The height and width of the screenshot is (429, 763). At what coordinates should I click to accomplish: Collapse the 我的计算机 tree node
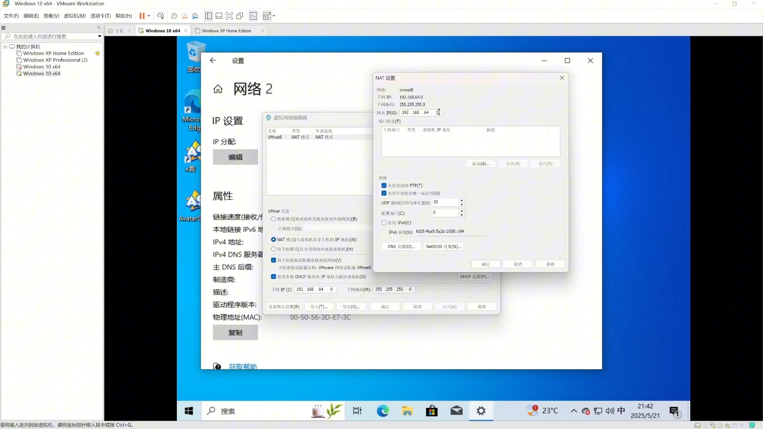5,46
